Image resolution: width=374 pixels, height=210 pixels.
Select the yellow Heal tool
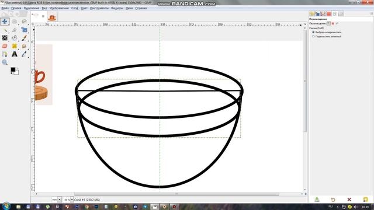pyautogui.click(x=14, y=46)
